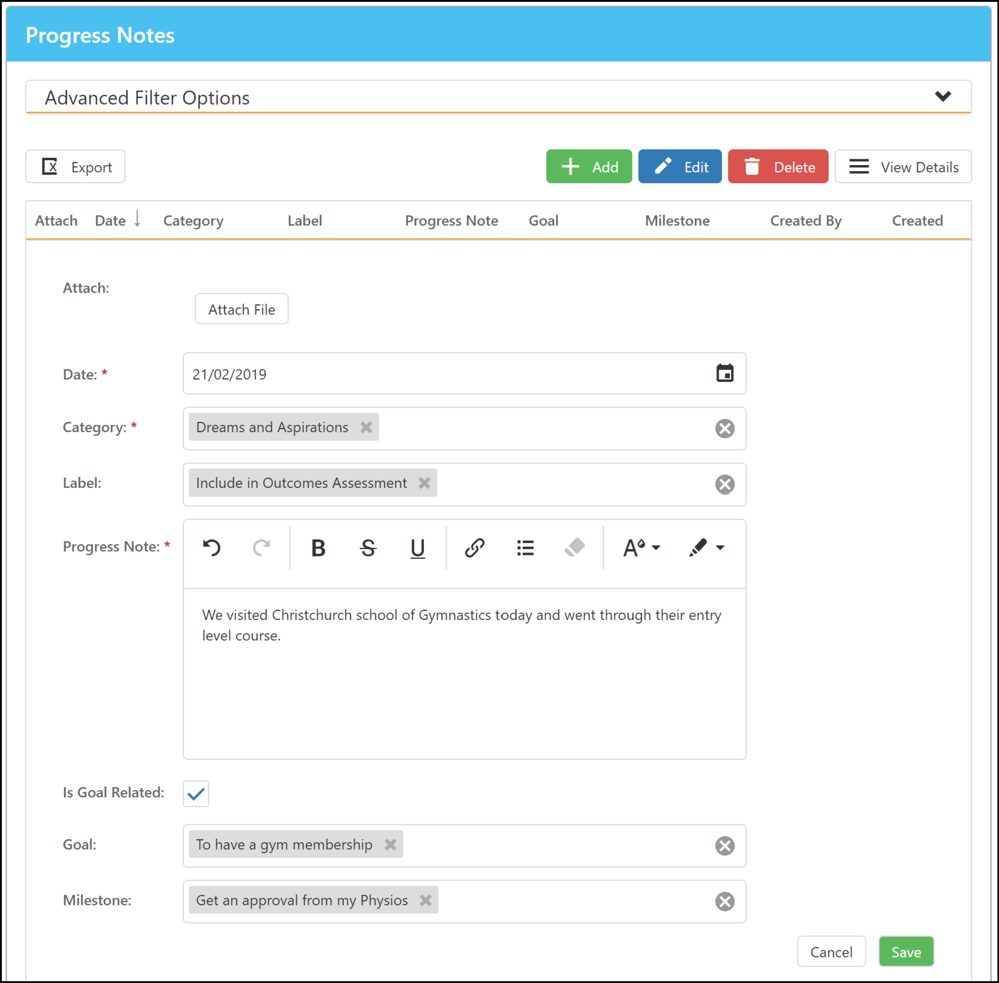Clear the Label field with its circular X

(x=724, y=484)
